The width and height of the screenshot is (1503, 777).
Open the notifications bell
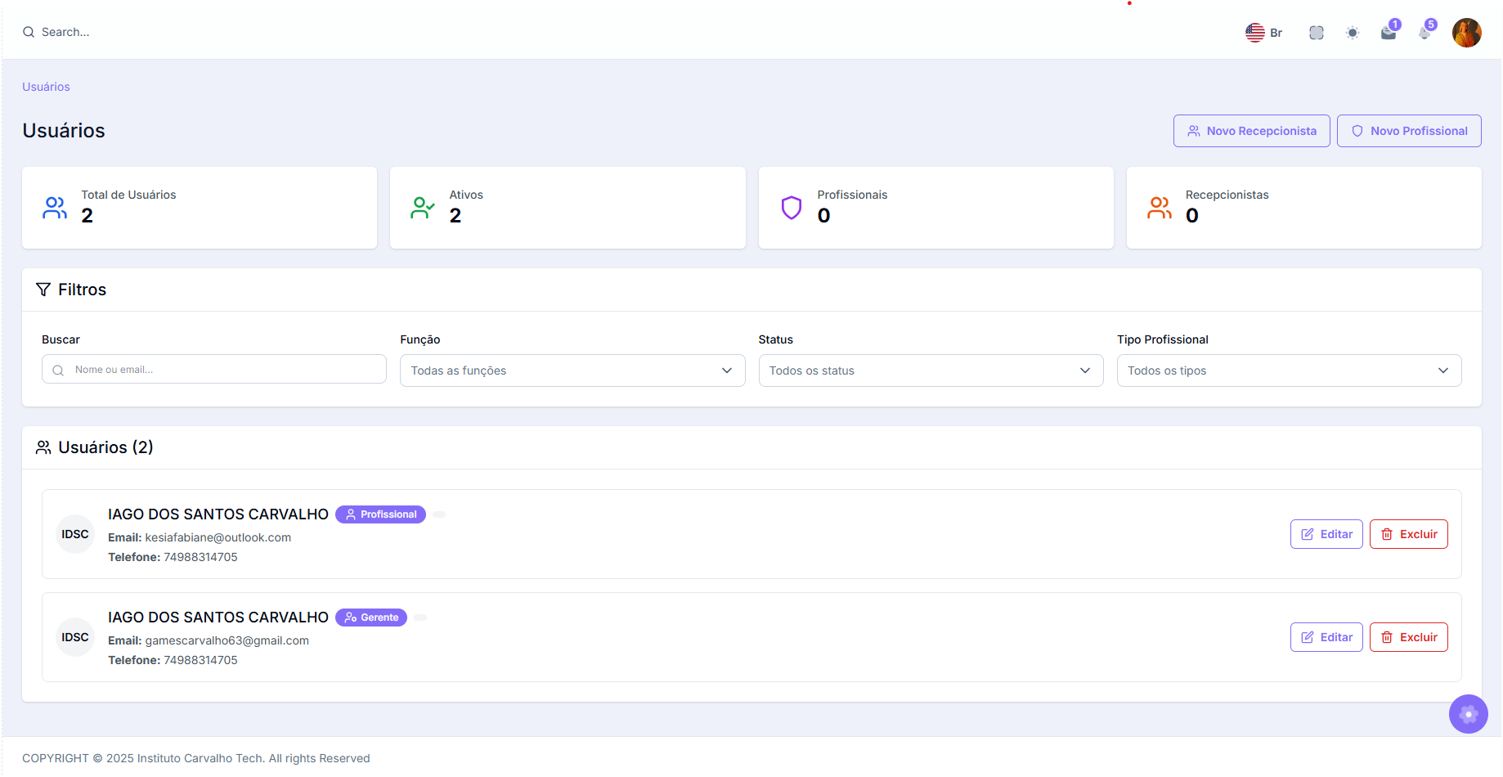coord(1424,33)
